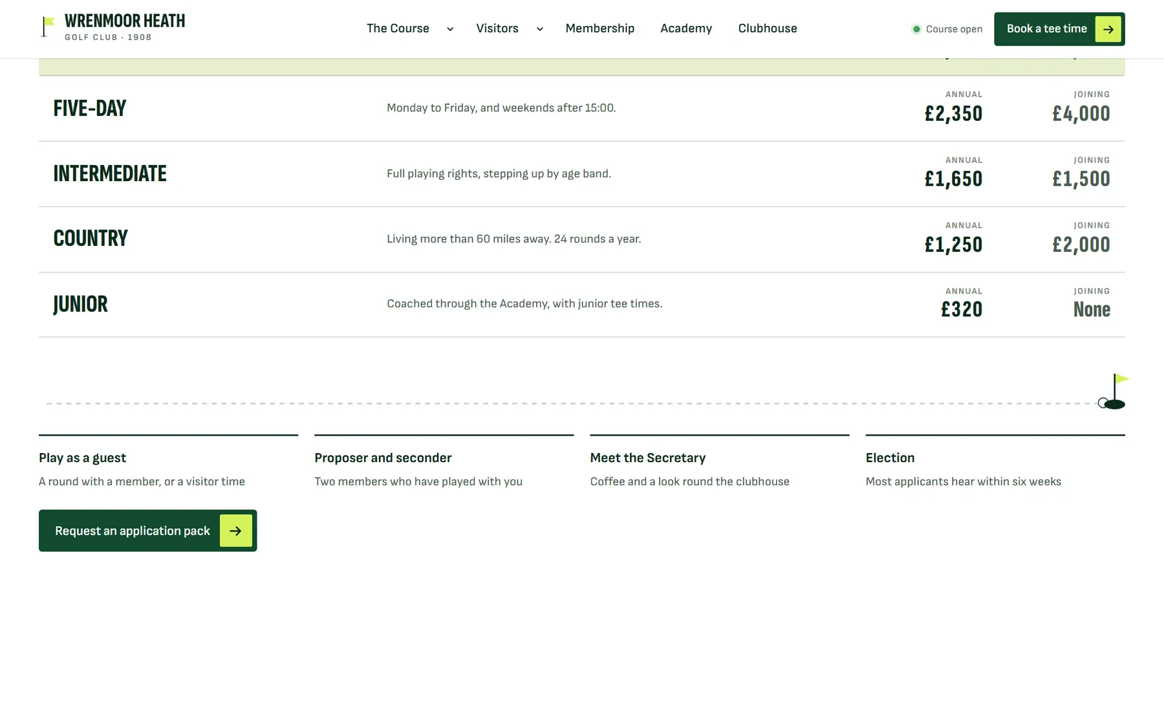The height and width of the screenshot is (728, 1164).
Task: Click 'Coffee and a look round the clubhouse'
Action: click(690, 481)
